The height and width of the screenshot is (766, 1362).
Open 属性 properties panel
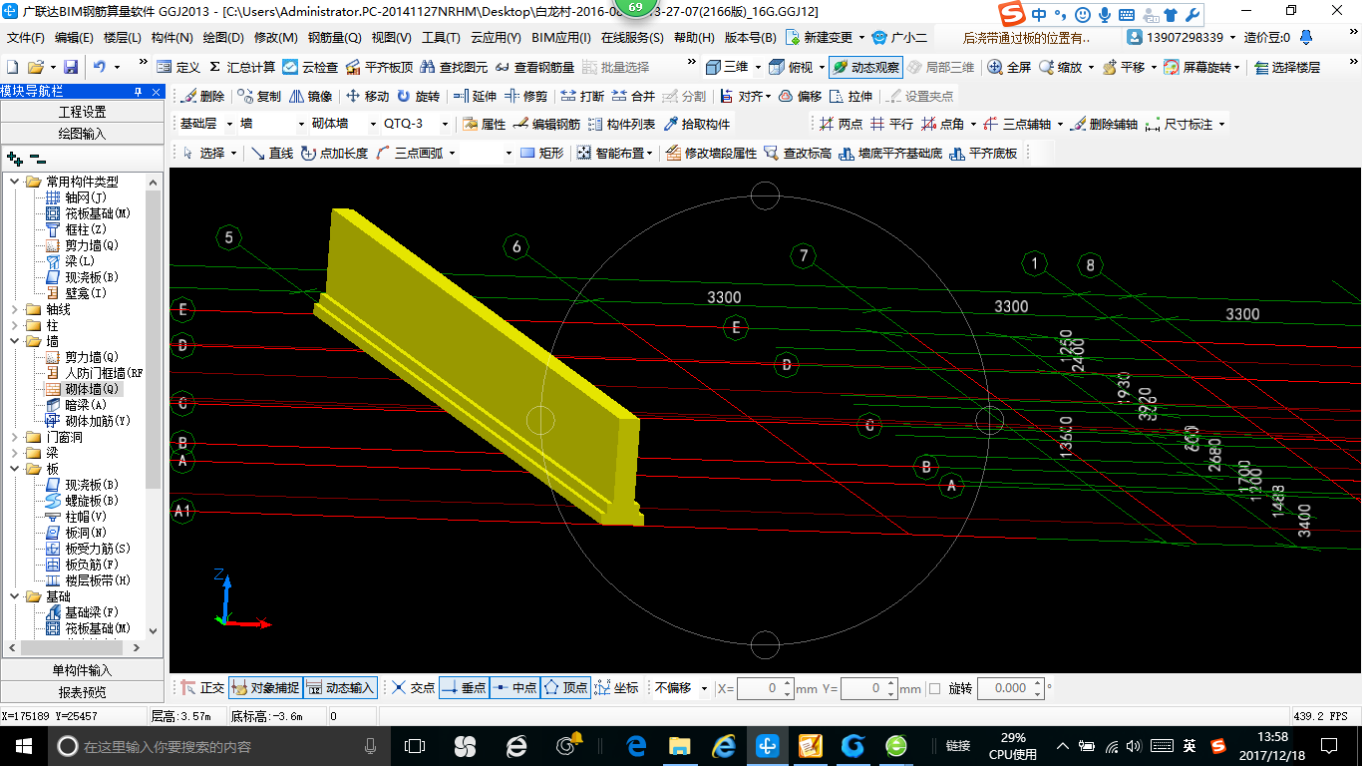coord(485,124)
